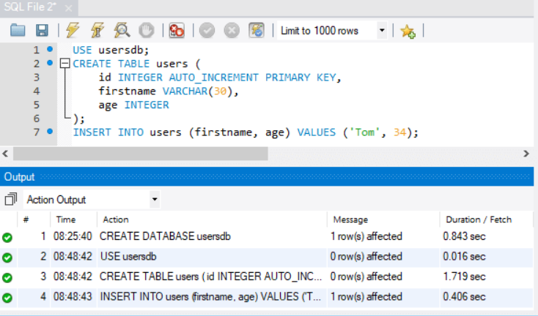
Task: Click the green success icon for row 4
Action: tap(7, 298)
